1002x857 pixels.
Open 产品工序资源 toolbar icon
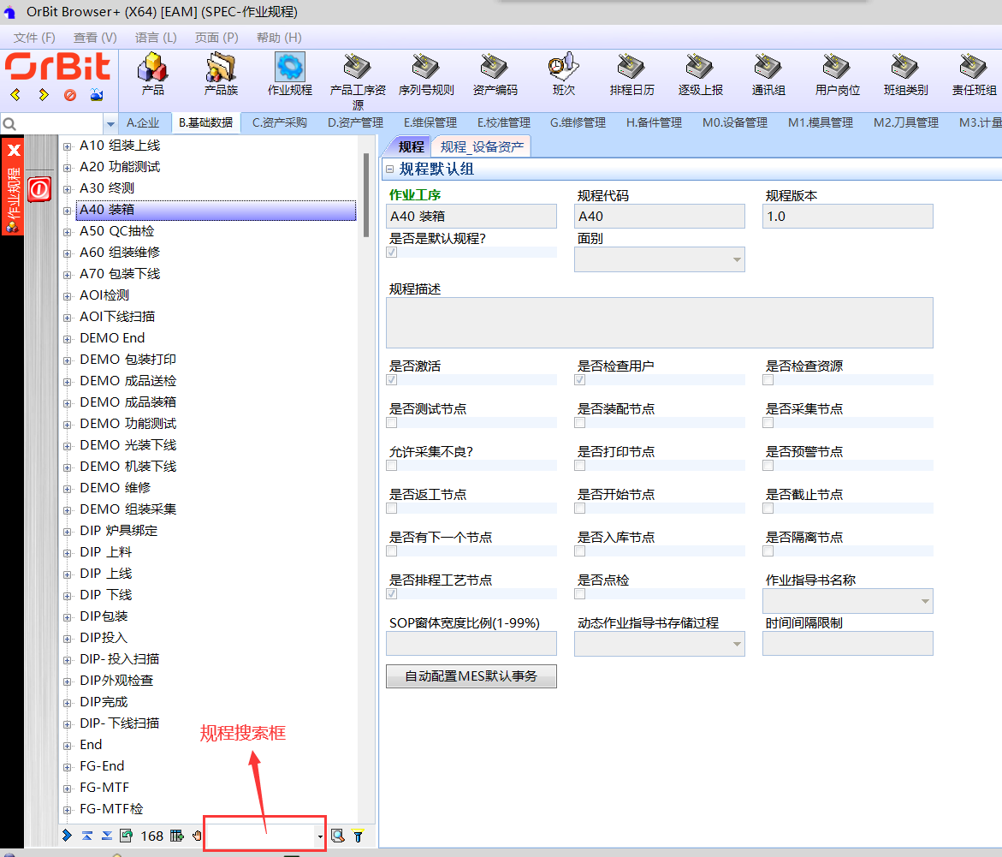(x=358, y=80)
